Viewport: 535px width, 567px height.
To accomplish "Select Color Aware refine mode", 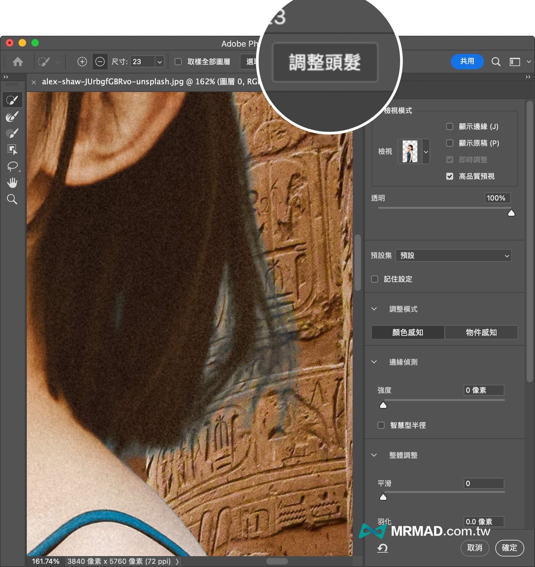I will click(408, 332).
